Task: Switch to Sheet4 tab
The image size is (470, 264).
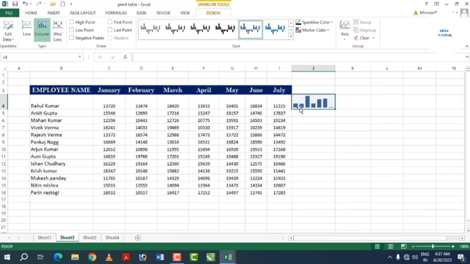Action: (x=112, y=238)
